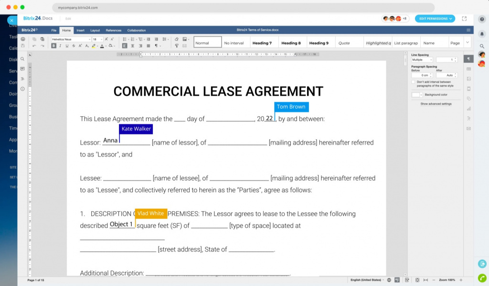The image size is (489, 286).
Task: Toggle bold formatting in the toolbar
Action: [54, 46]
